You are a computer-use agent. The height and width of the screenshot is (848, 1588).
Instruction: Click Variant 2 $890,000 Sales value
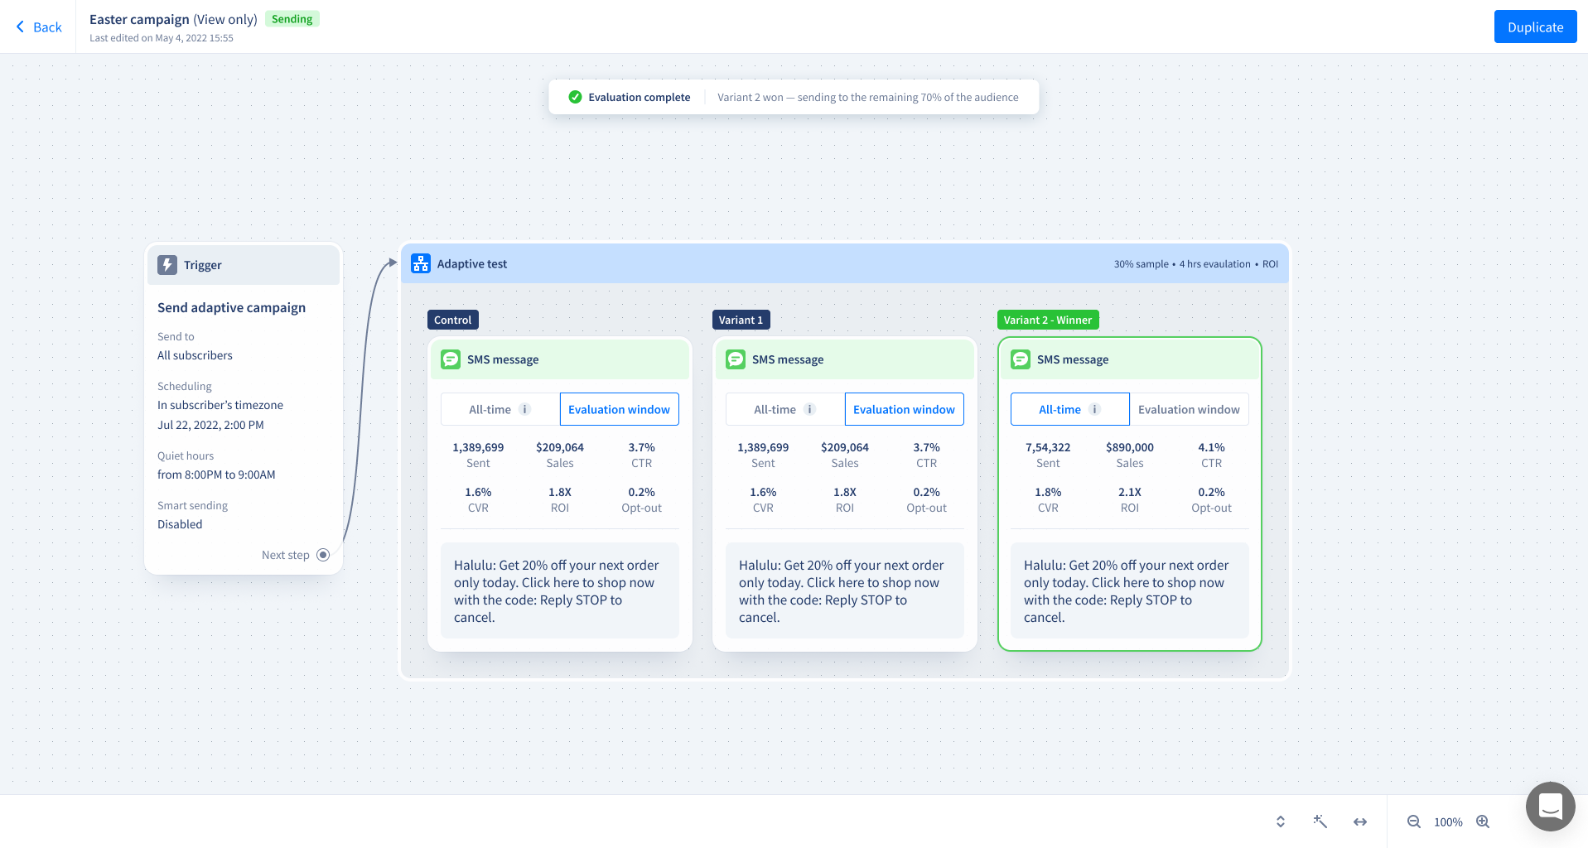coord(1130,447)
